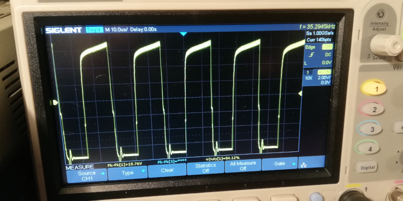403x201 pixels.
Task: Click the Clear measurements softkey
Action: pos(167,170)
